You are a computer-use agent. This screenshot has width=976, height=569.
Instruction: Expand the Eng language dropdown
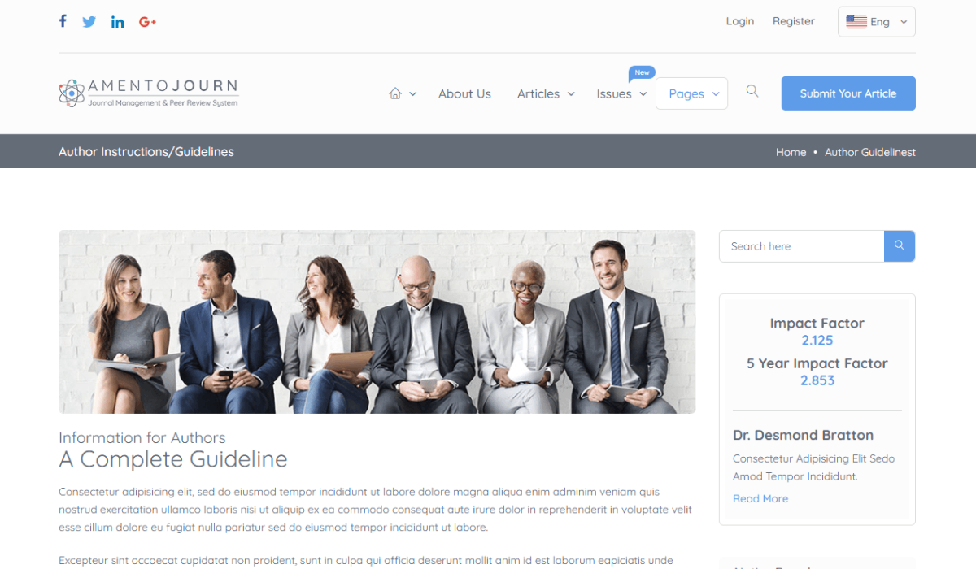877,22
